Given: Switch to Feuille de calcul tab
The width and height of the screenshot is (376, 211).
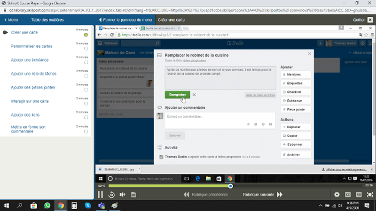Looking at the screenshot, I should coord(160,28).
